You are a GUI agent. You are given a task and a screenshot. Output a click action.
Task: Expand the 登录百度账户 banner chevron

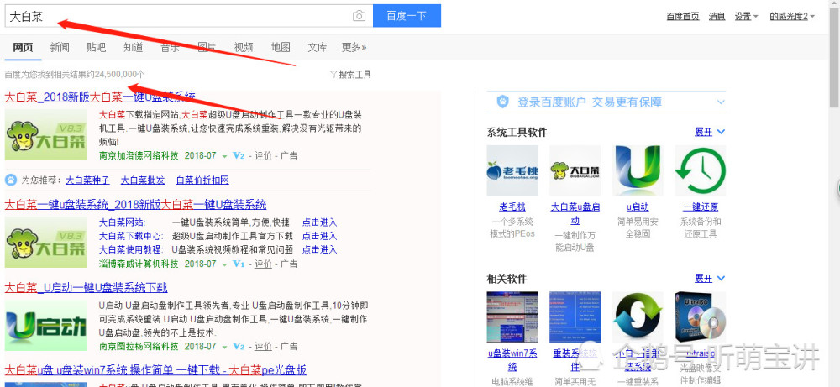tap(721, 102)
